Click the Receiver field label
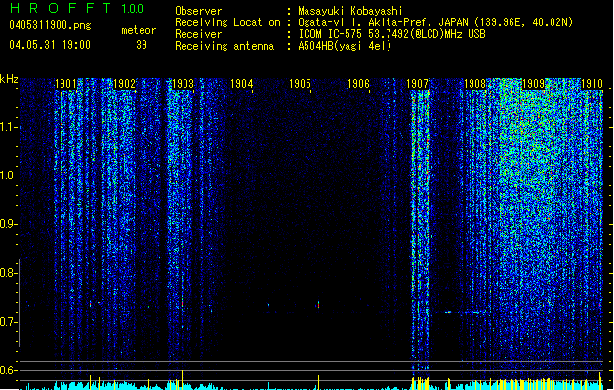Screen dimensions: 614x390 tap(198, 34)
